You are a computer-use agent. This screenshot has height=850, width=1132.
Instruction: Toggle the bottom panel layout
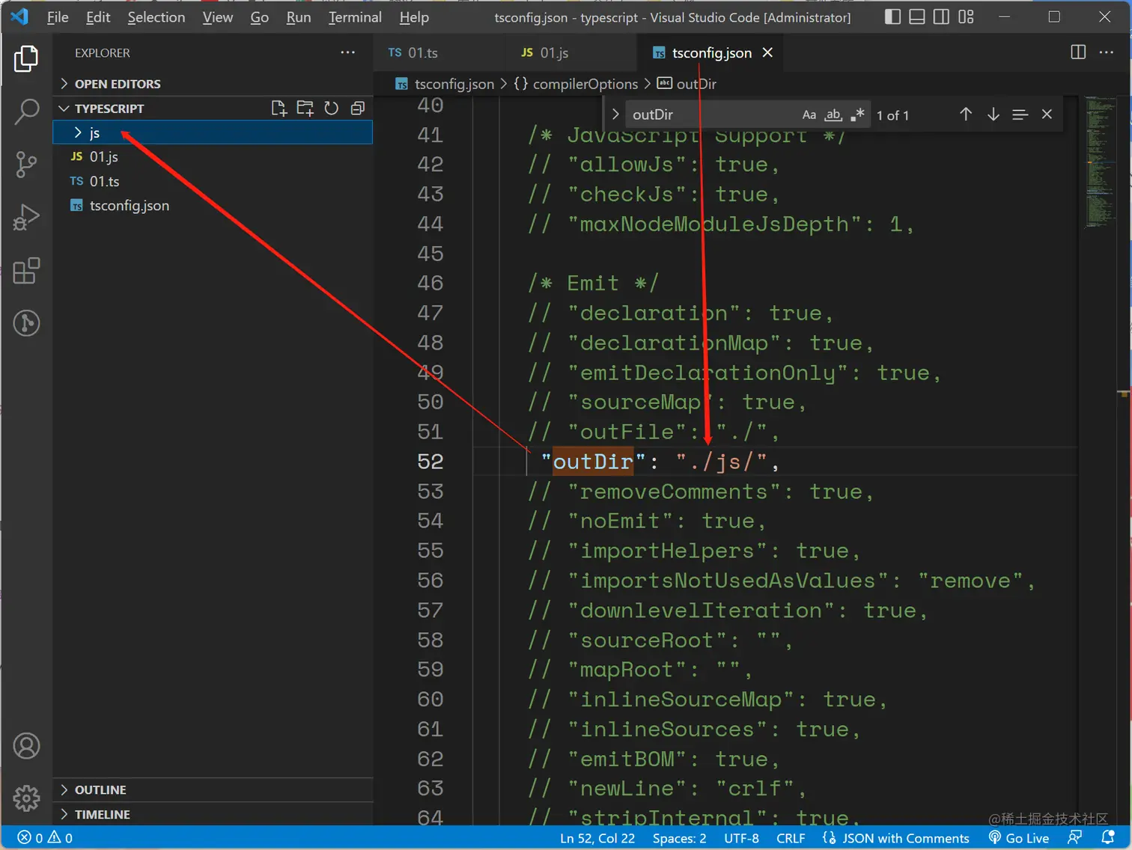coord(917,16)
